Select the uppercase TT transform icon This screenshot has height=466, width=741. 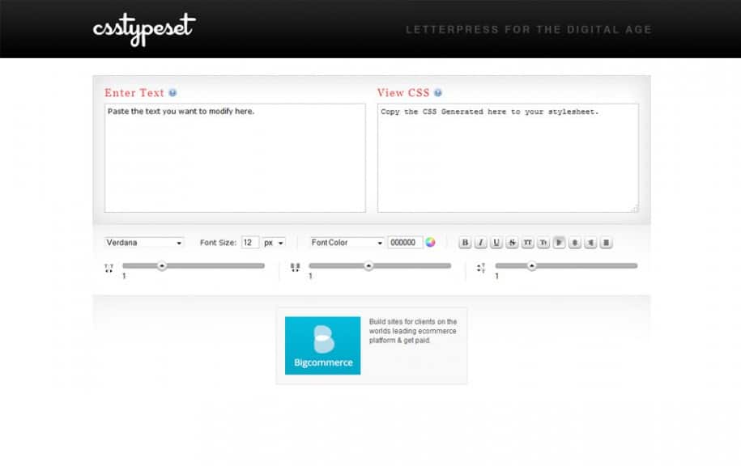(x=528, y=242)
